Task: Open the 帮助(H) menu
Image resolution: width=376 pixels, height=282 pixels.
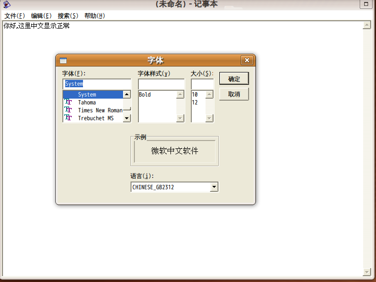Action: coord(95,16)
